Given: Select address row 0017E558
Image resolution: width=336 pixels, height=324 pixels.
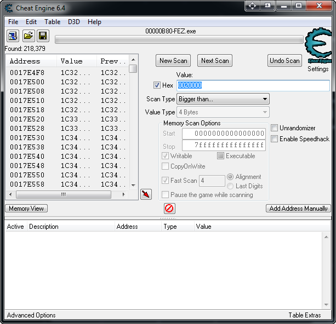Looking at the screenshot, I should click(x=67, y=184).
